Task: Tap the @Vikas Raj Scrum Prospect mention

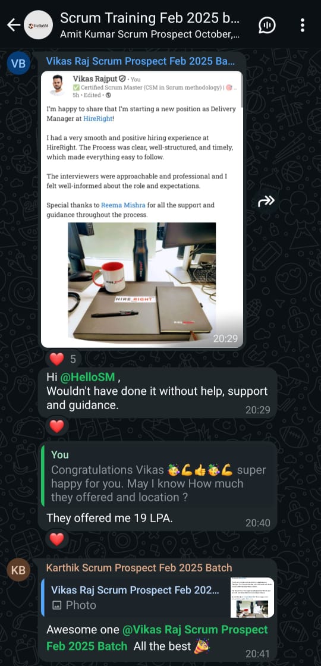Action: pos(157,638)
